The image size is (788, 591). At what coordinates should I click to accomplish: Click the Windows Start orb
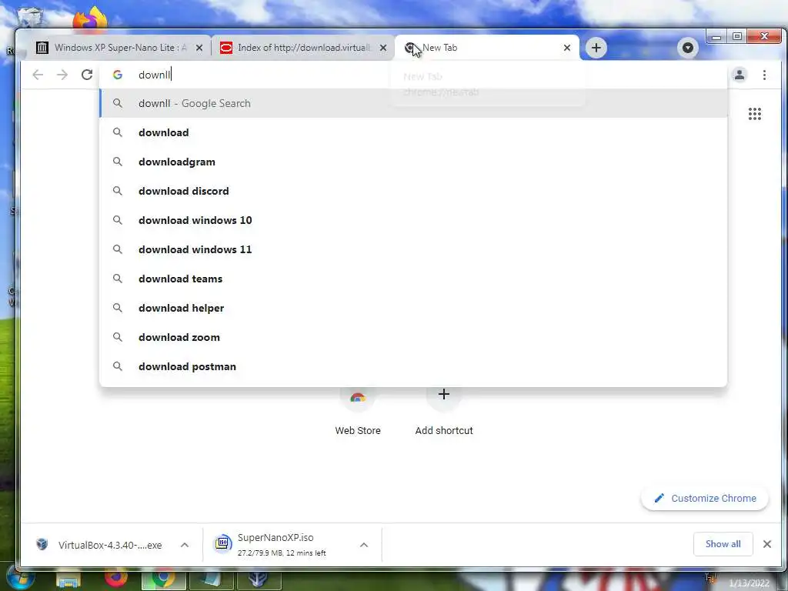(x=20, y=578)
